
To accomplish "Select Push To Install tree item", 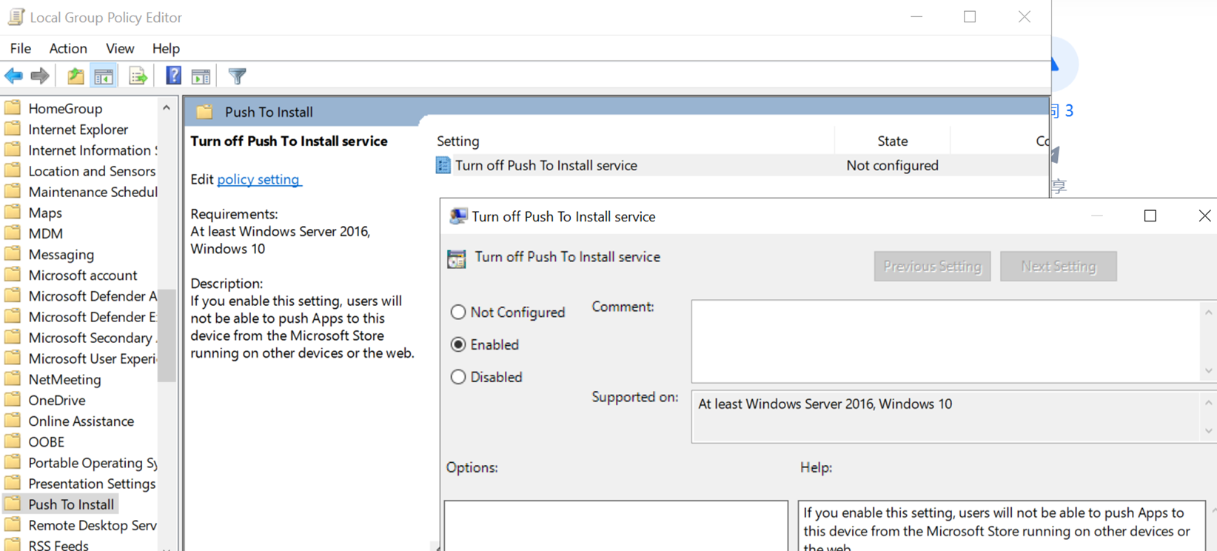I will pos(71,504).
